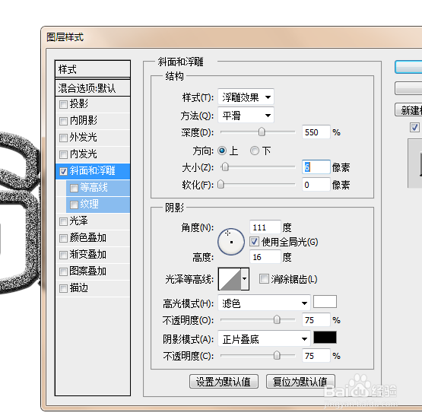Open the 方法(Q) 平滑 dropdown

246,115
